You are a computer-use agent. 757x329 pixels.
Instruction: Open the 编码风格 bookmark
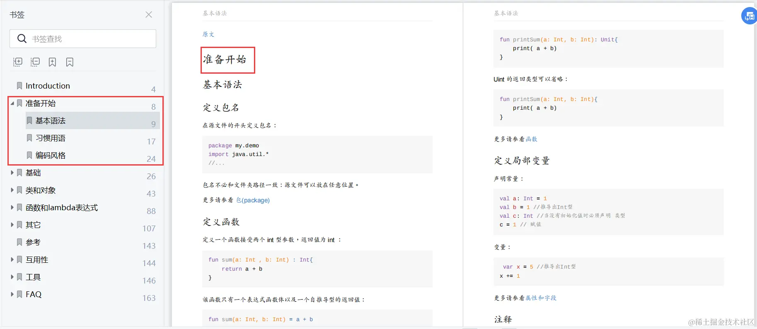click(51, 155)
